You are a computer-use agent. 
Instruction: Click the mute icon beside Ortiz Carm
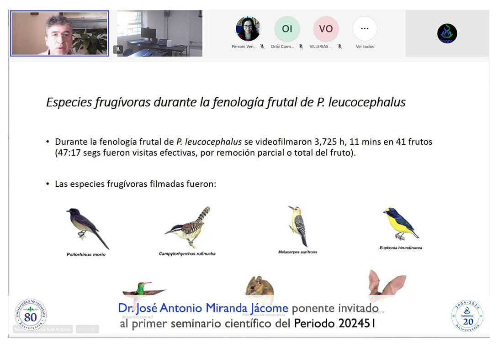301,47
